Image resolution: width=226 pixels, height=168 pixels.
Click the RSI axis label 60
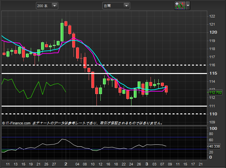(211, 140)
